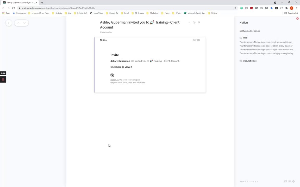Open the Notion Web Clipper extension
Image resolution: width=300 pixels, height=187 pixels.
(257, 8)
